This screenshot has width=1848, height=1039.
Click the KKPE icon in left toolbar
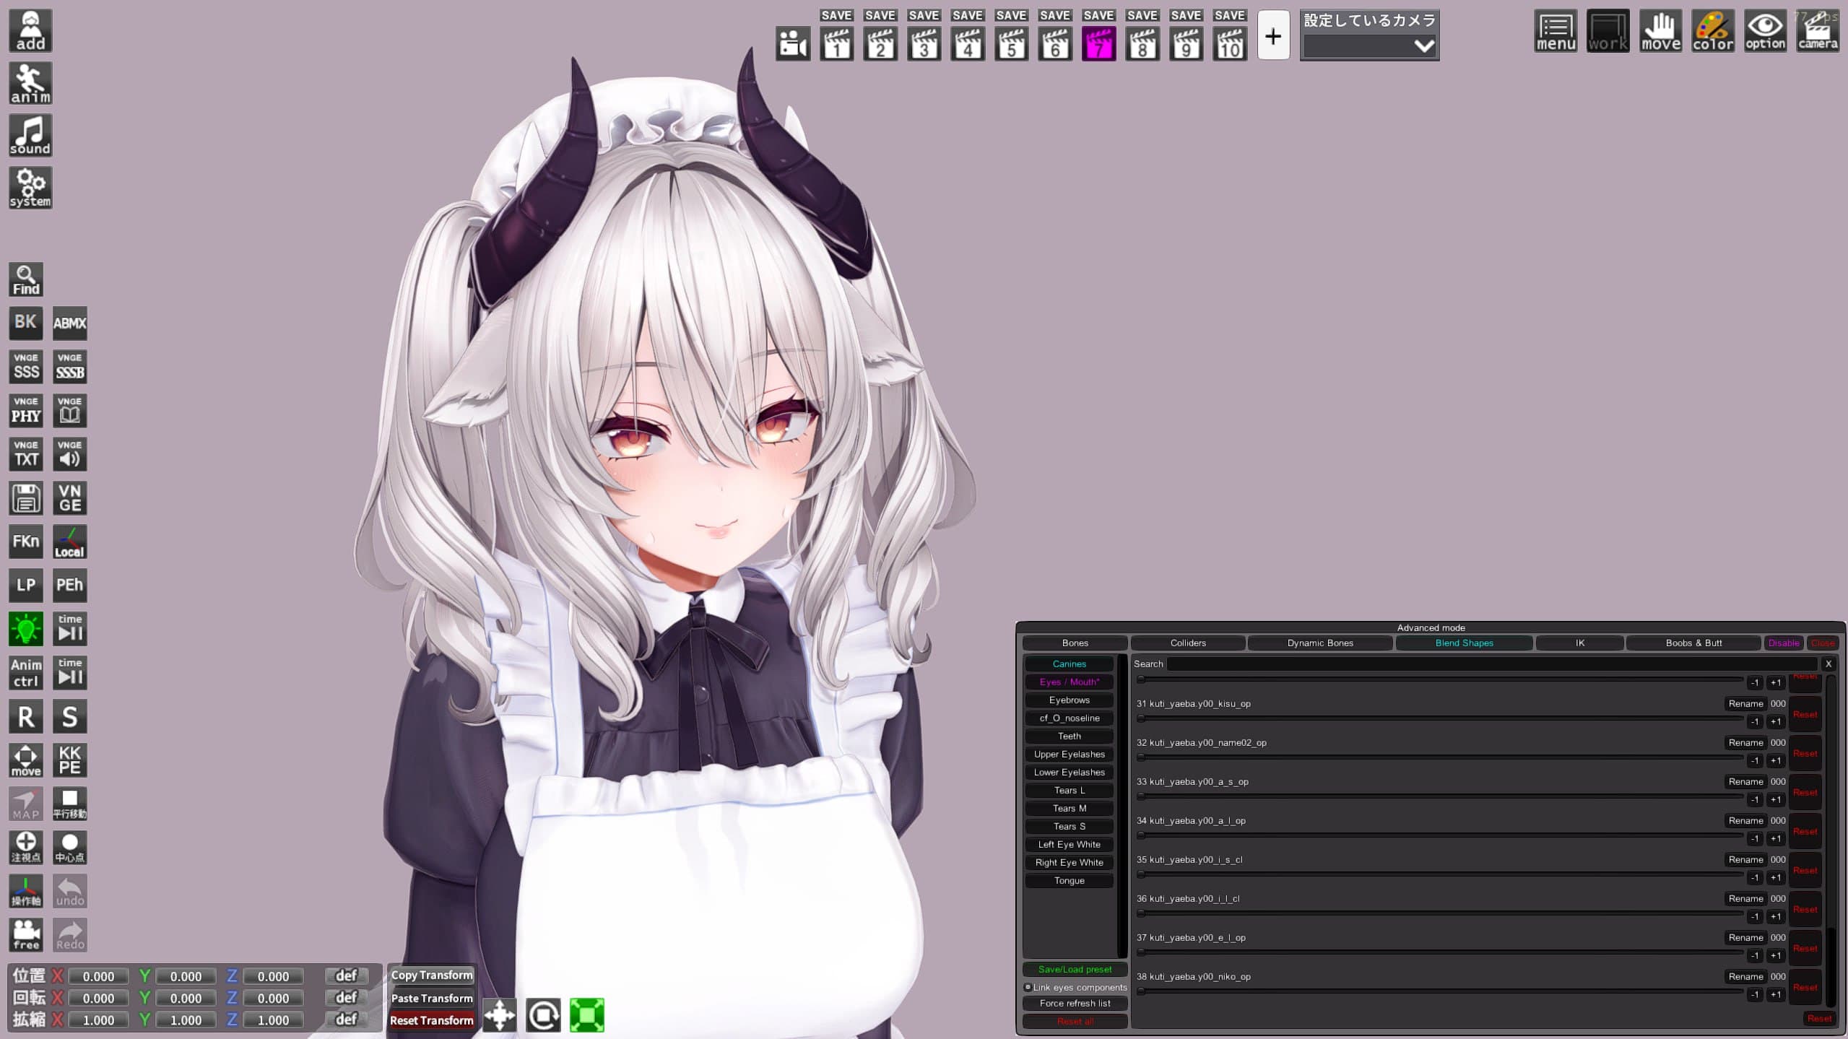pos(70,760)
